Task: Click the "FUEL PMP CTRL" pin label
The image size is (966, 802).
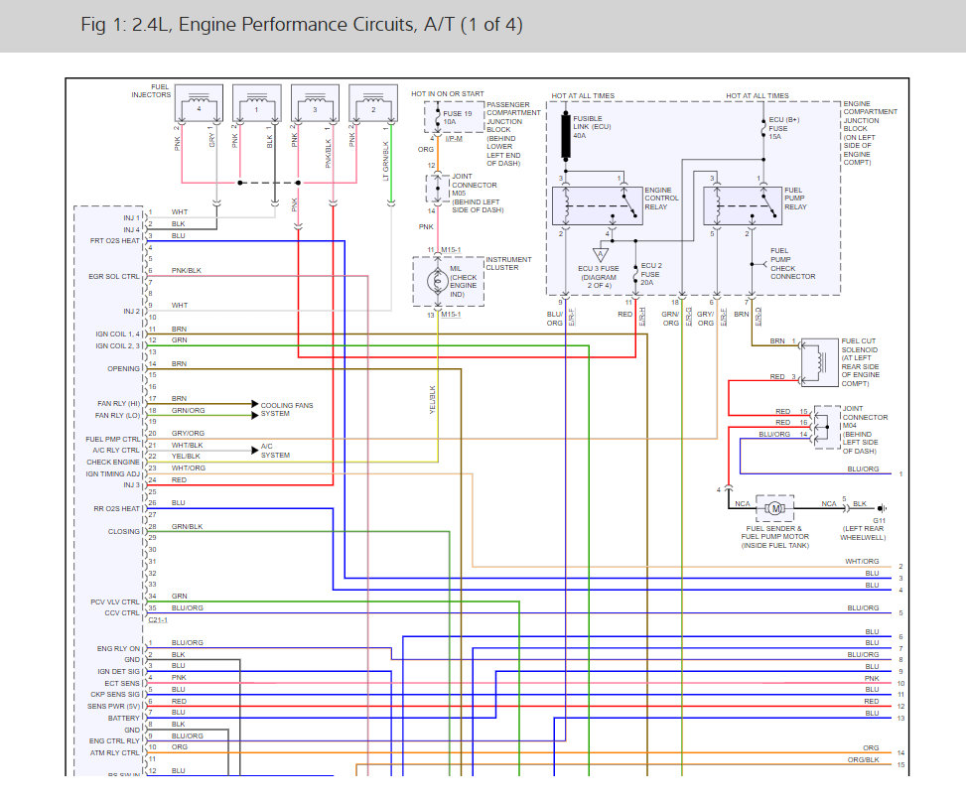Action: pos(113,439)
